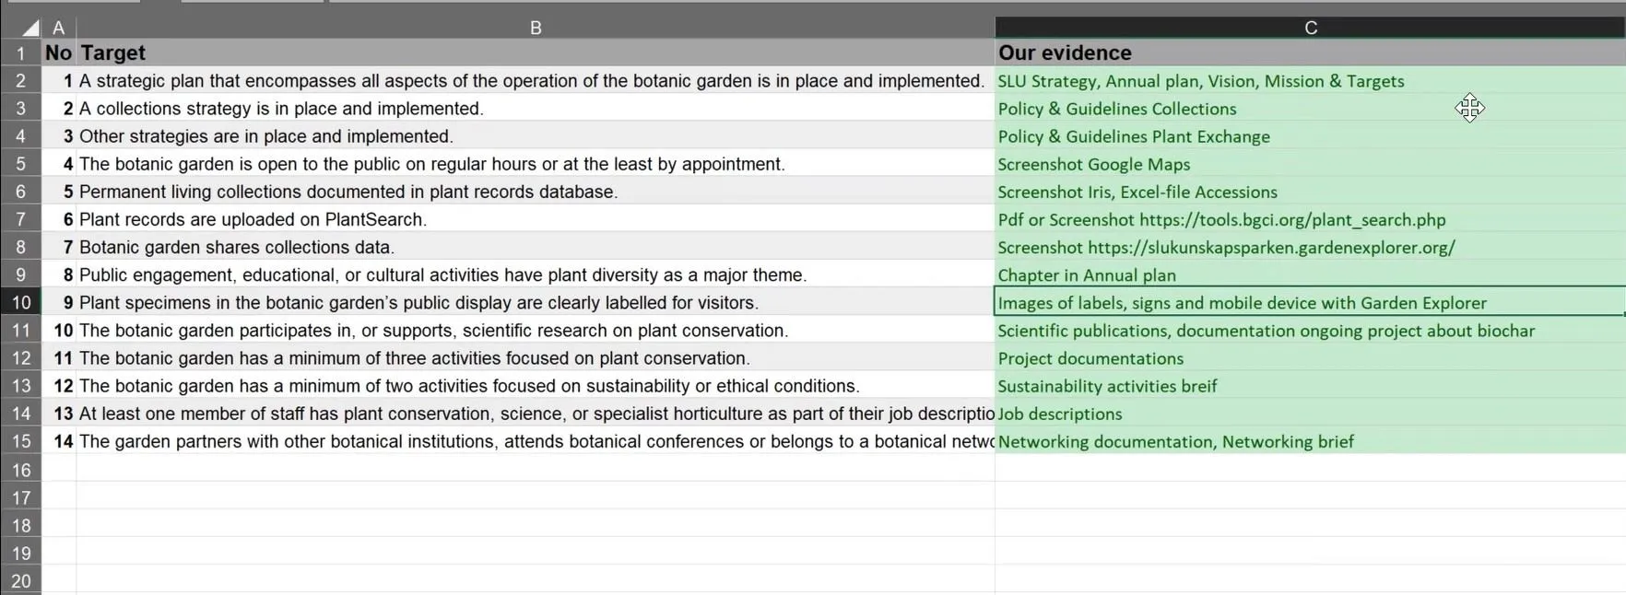The image size is (1626, 595).
Task: Select cell 'Chapter in Annual plan'
Action: (x=1311, y=274)
